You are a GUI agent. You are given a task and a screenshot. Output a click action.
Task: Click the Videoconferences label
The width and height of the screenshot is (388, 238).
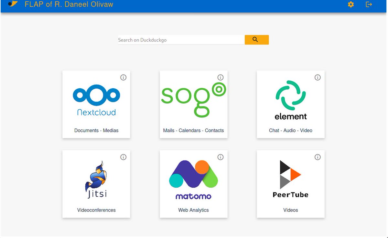point(96,210)
